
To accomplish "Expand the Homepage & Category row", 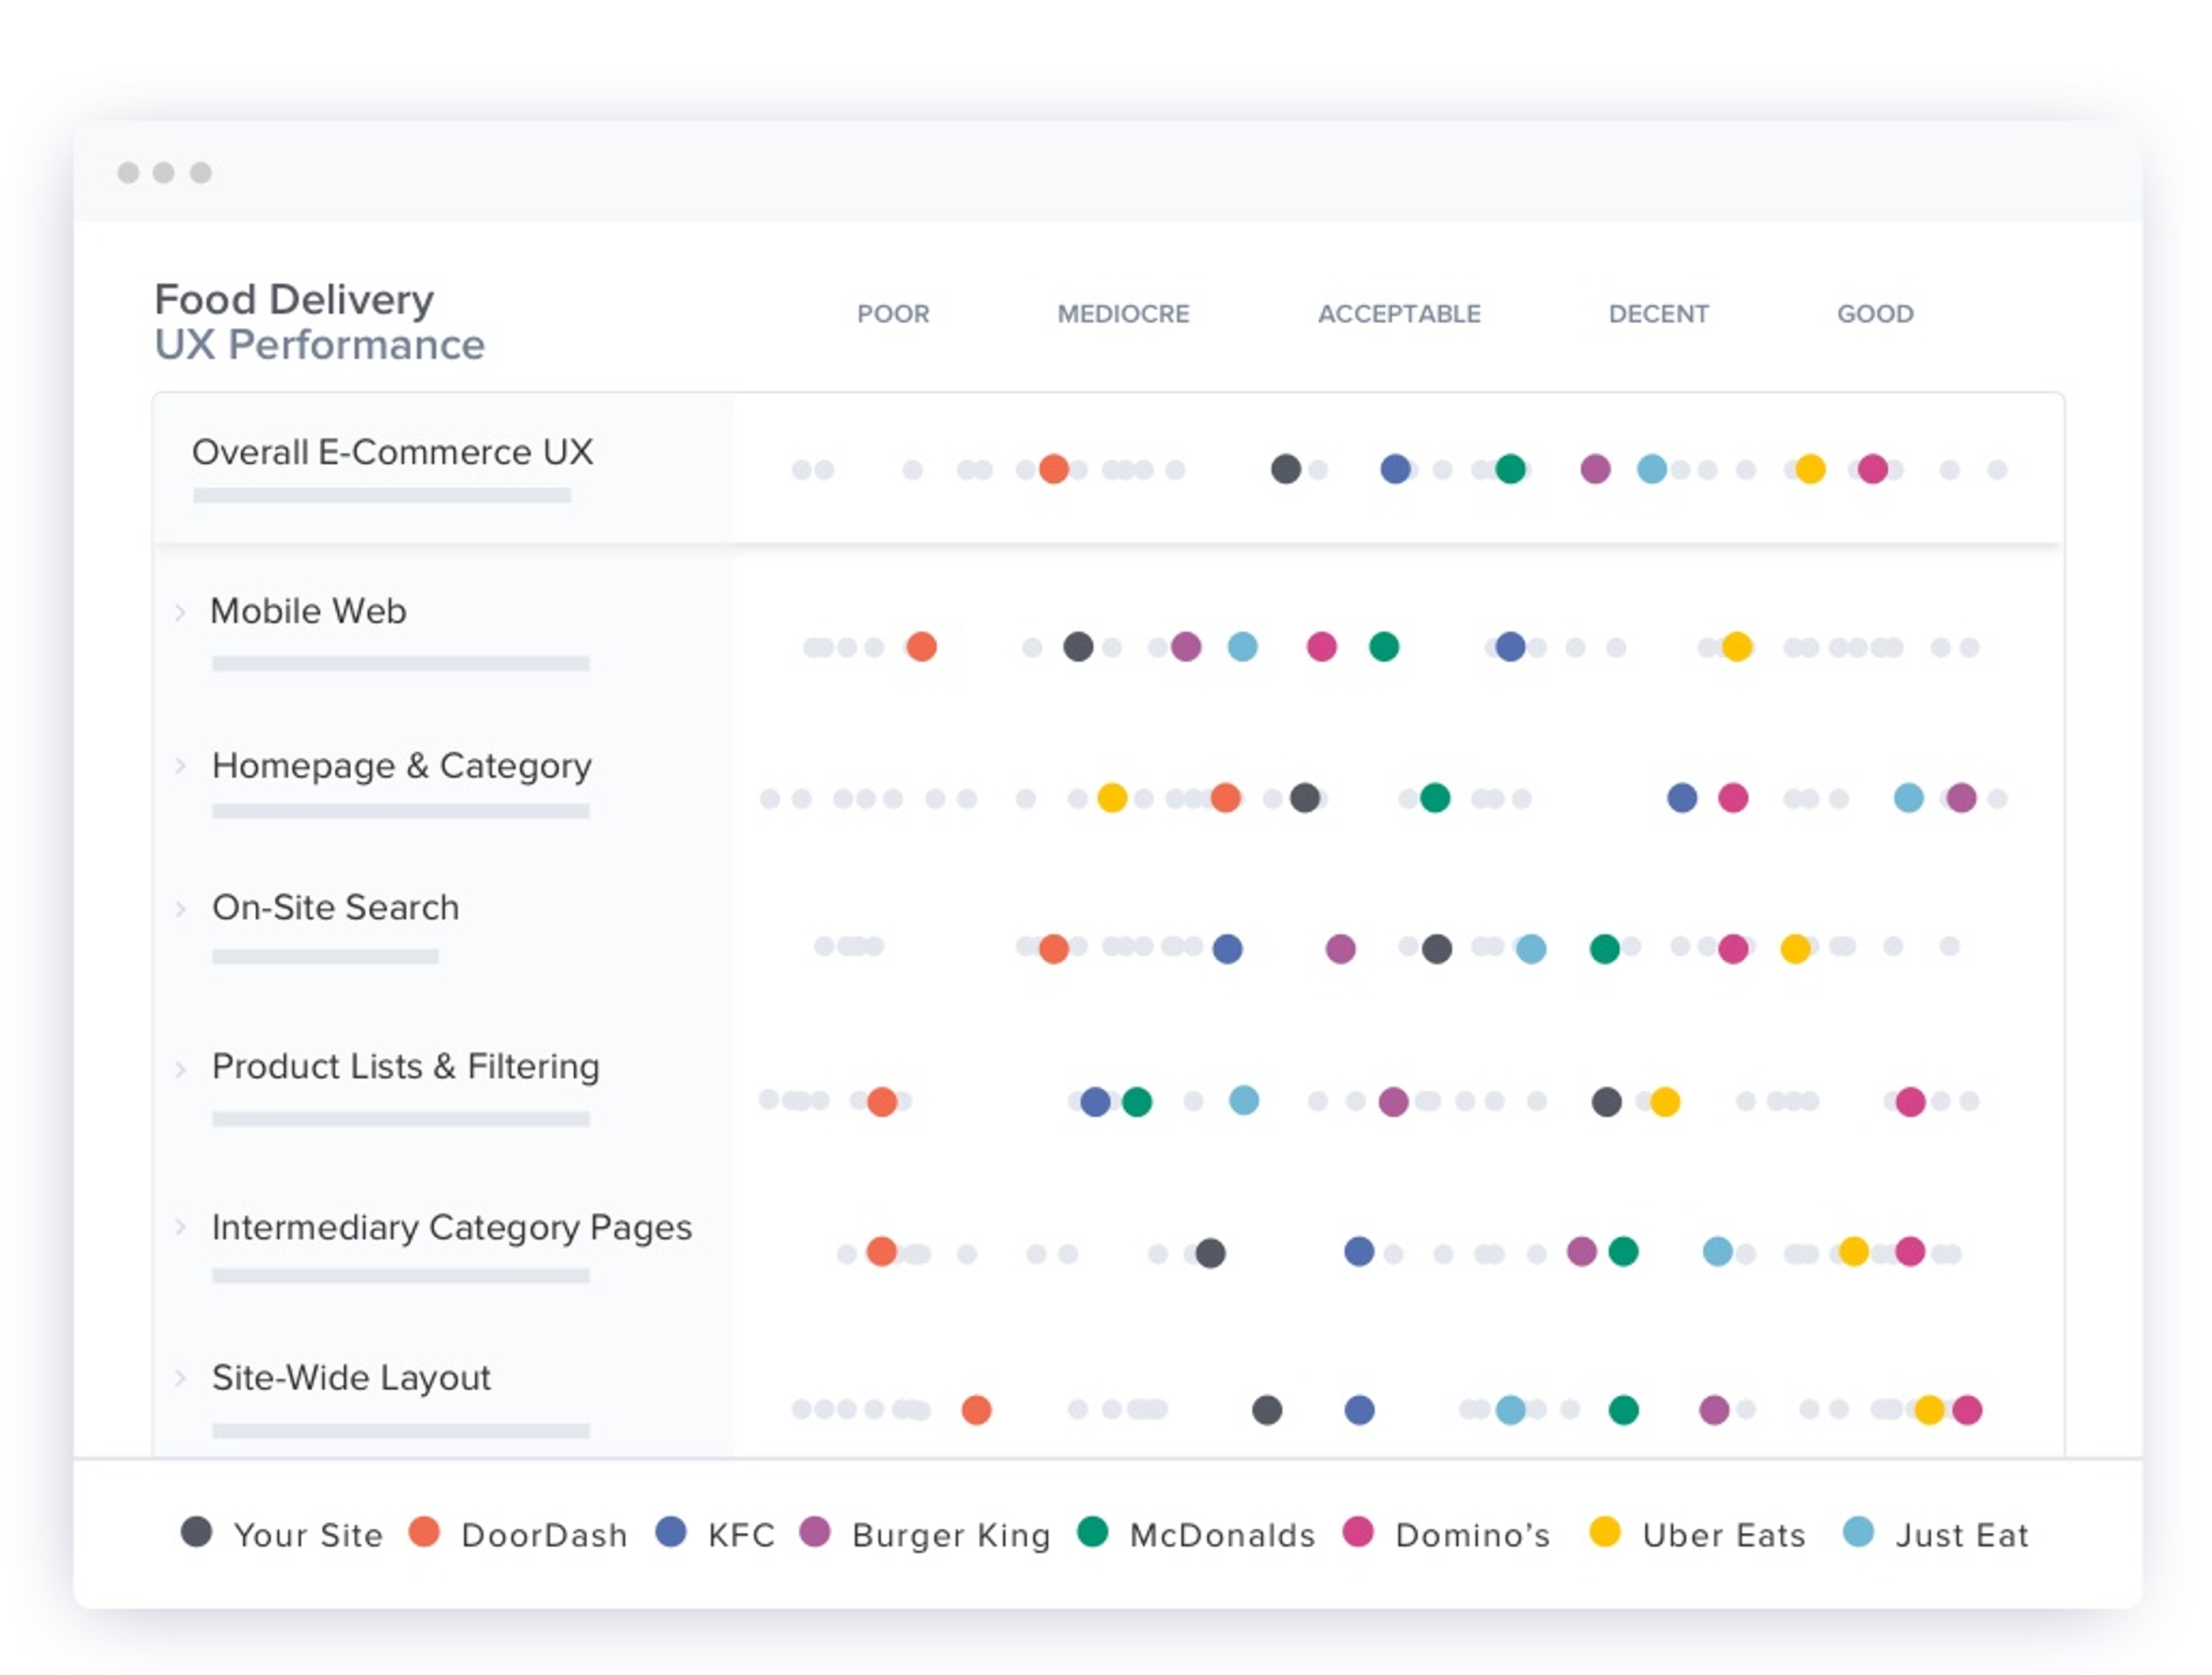I will 180,766.
